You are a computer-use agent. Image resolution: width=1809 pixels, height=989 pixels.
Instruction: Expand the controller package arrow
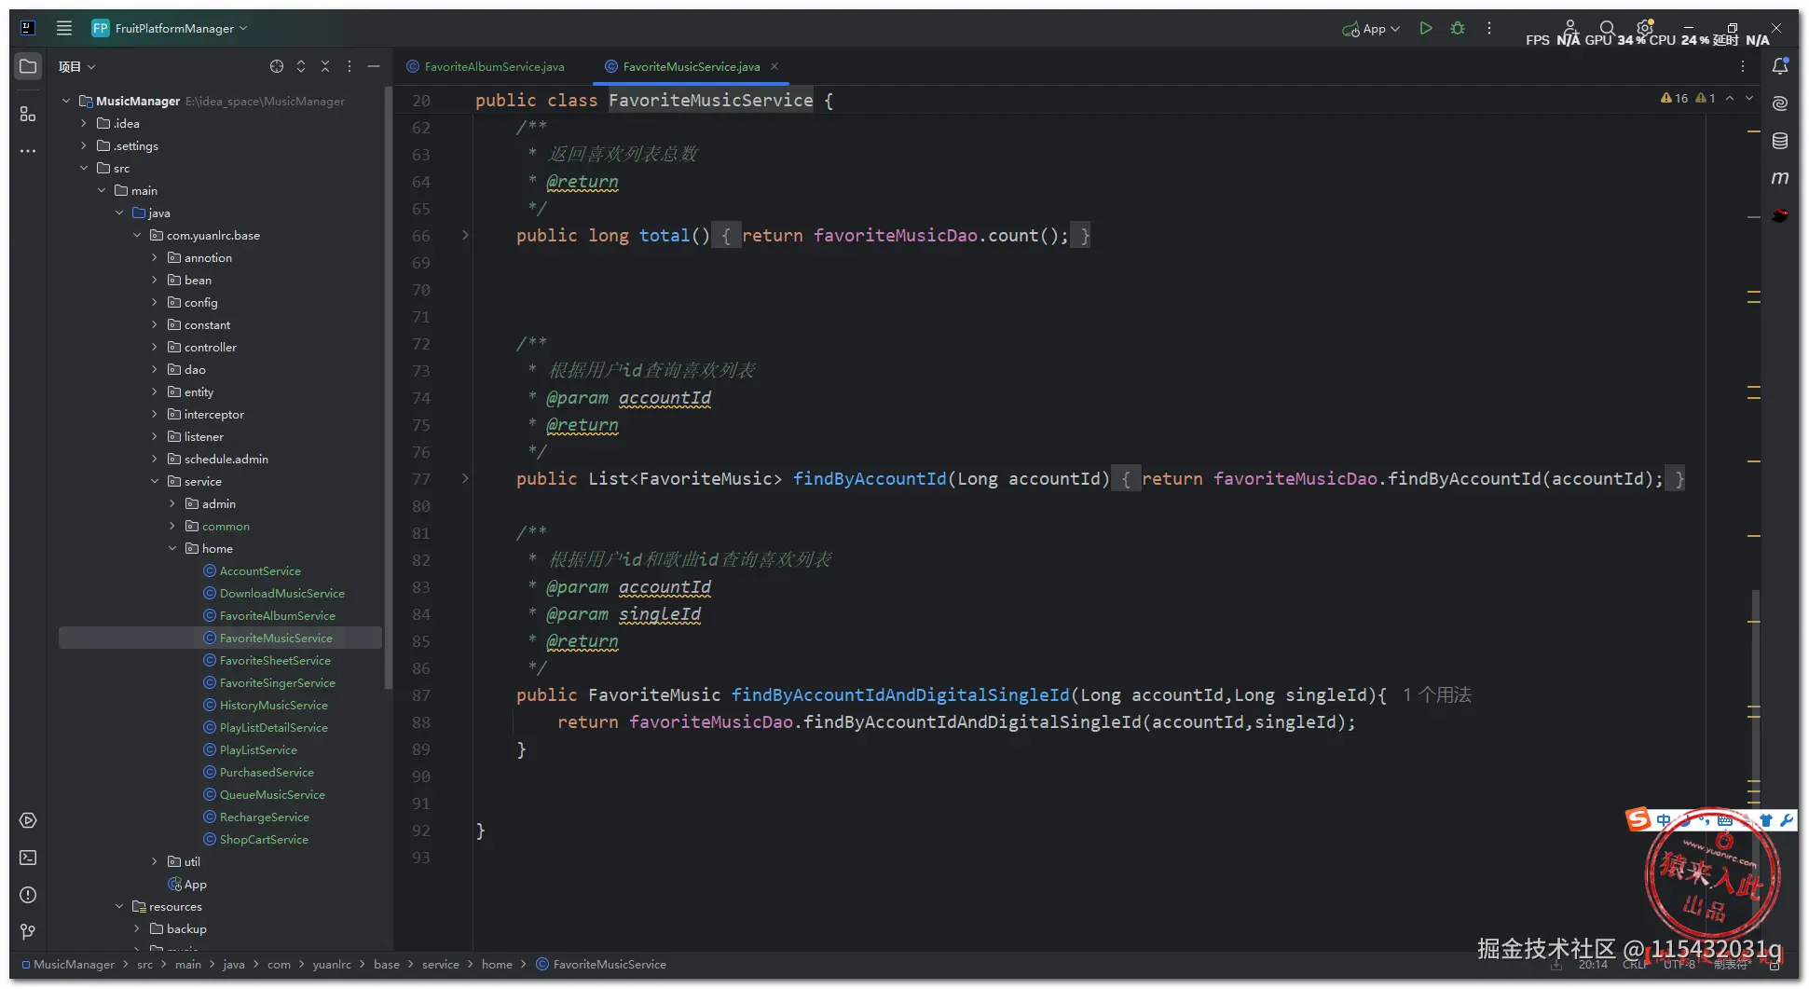155,347
